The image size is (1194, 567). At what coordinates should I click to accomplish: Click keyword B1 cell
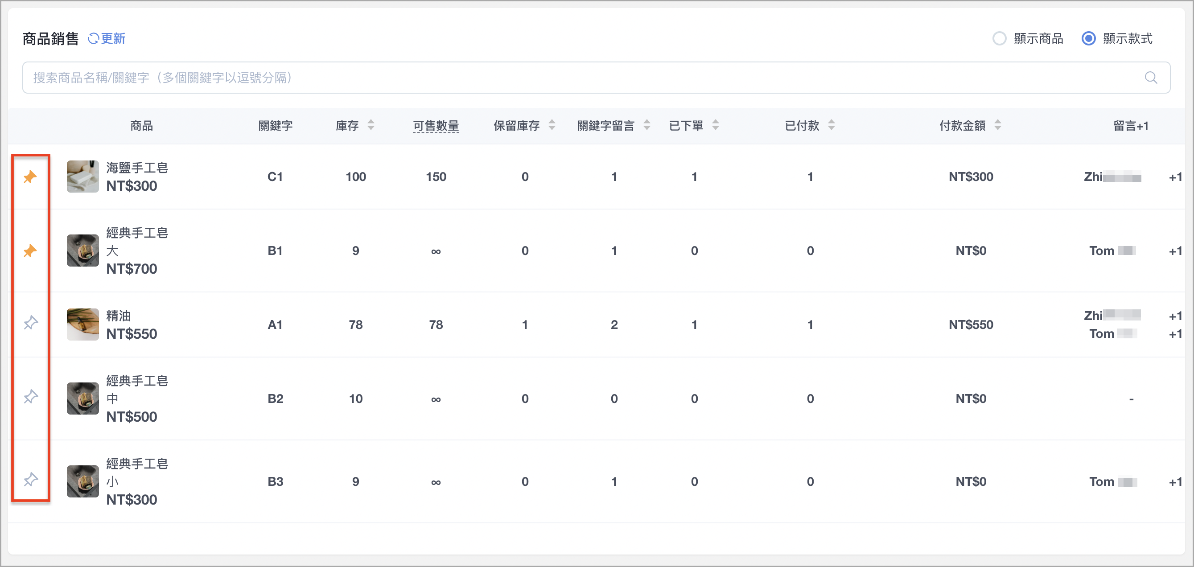pyautogui.click(x=275, y=251)
